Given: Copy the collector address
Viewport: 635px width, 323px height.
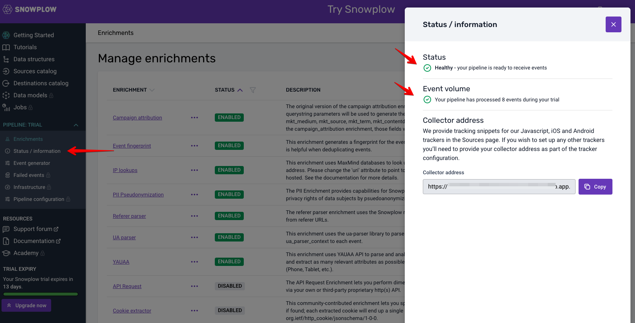Looking at the screenshot, I should tap(596, 187).
